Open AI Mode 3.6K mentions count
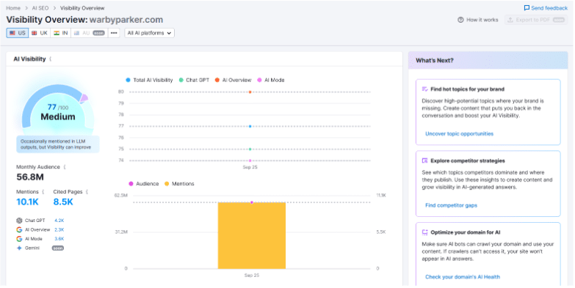The width and height of the screenshot is (575, 288). (x=59, y=239)
